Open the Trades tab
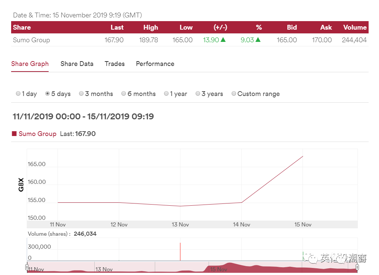The image size is (379, 275). pos(115,64)
